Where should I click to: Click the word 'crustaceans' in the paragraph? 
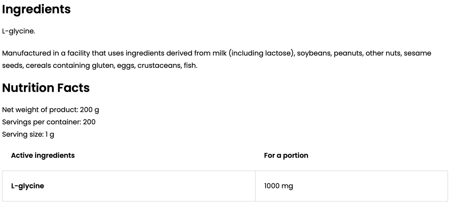158,66
